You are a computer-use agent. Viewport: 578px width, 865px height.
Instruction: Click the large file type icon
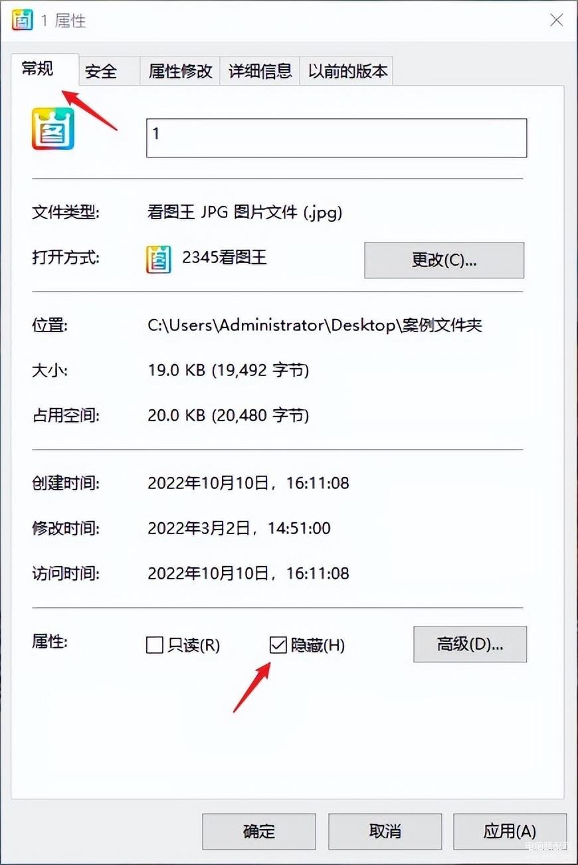tap(53, 129)
